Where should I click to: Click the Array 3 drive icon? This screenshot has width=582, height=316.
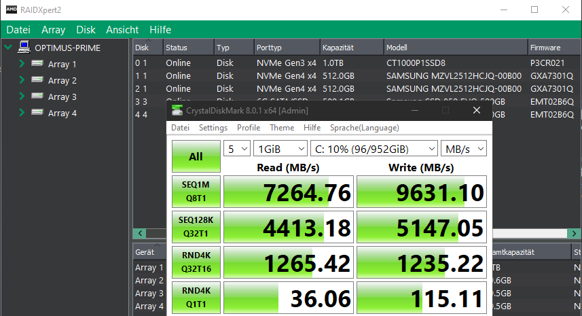(37, 96)
